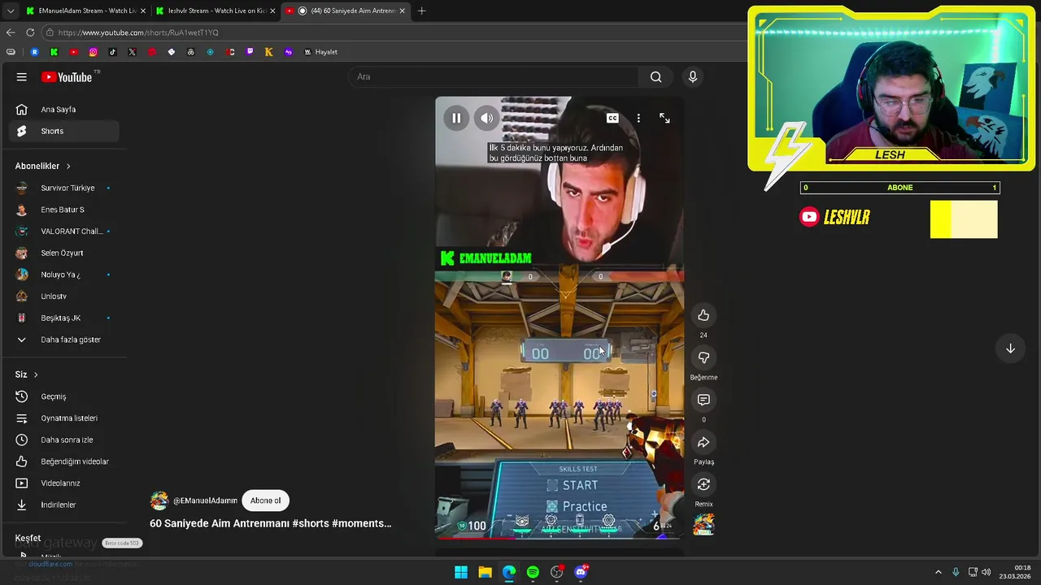Image resolution: width=1041 pixels, height=585 pixels.
Task: Show hidden tray icons chevron
Action: coord(938,572)
